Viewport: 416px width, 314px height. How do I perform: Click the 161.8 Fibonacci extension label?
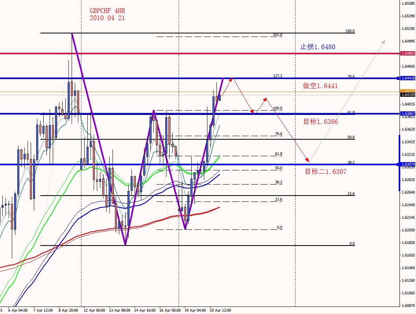[x=277, y=35]
